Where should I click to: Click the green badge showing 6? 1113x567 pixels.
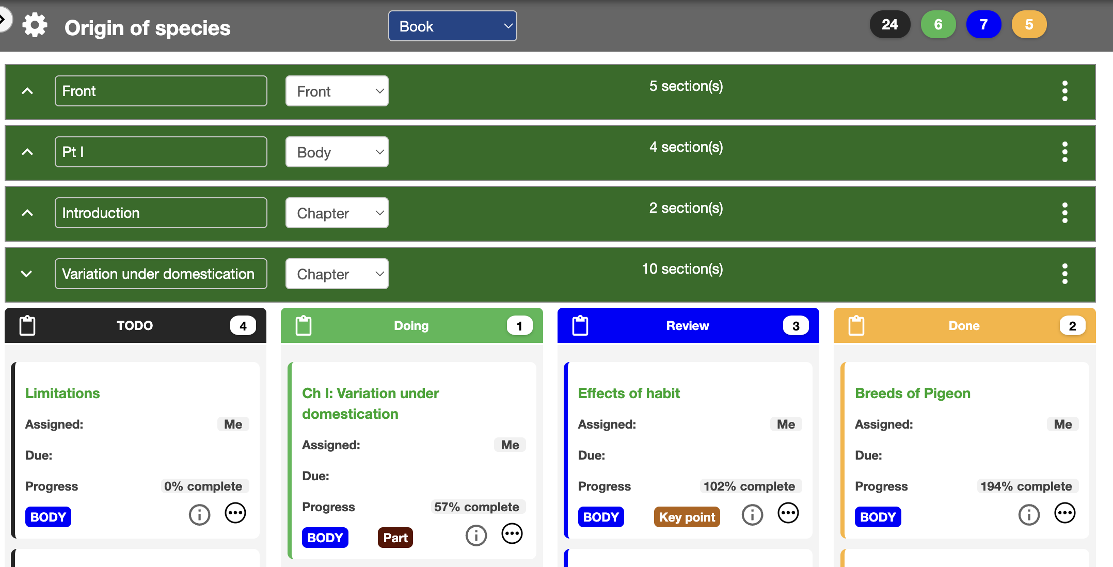coord(938,24)
